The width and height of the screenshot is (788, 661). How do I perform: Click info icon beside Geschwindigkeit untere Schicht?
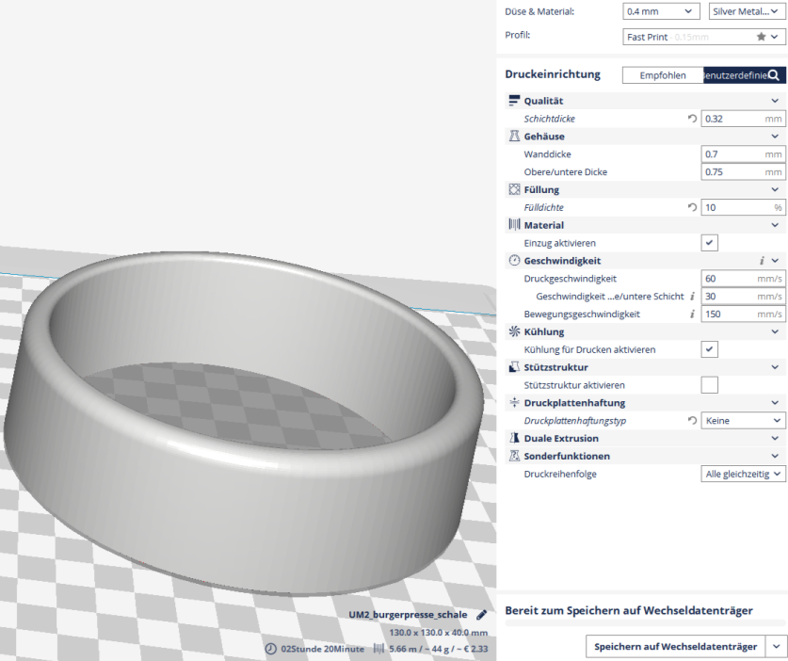pos(692,296)
